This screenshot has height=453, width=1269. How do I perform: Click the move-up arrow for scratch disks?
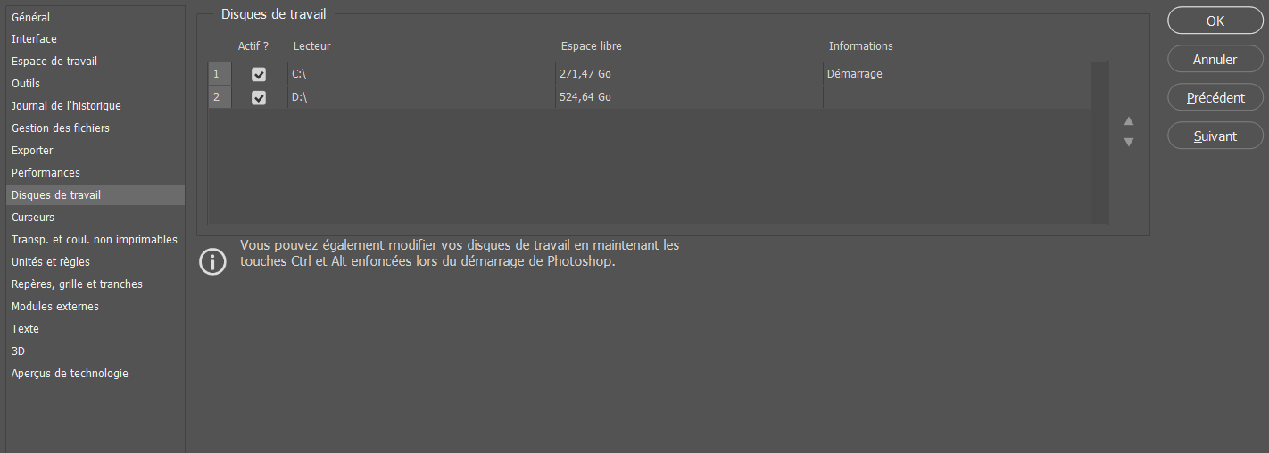pos(1129,121)
